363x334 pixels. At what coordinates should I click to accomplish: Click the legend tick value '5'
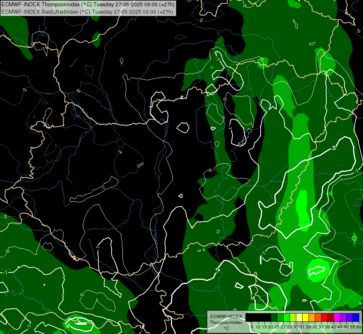click(x=252, y=327)
